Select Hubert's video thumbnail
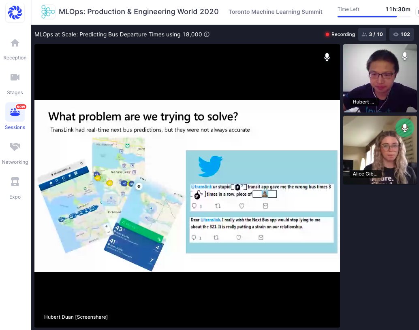The image size is (419, 330). pos(380,78)
